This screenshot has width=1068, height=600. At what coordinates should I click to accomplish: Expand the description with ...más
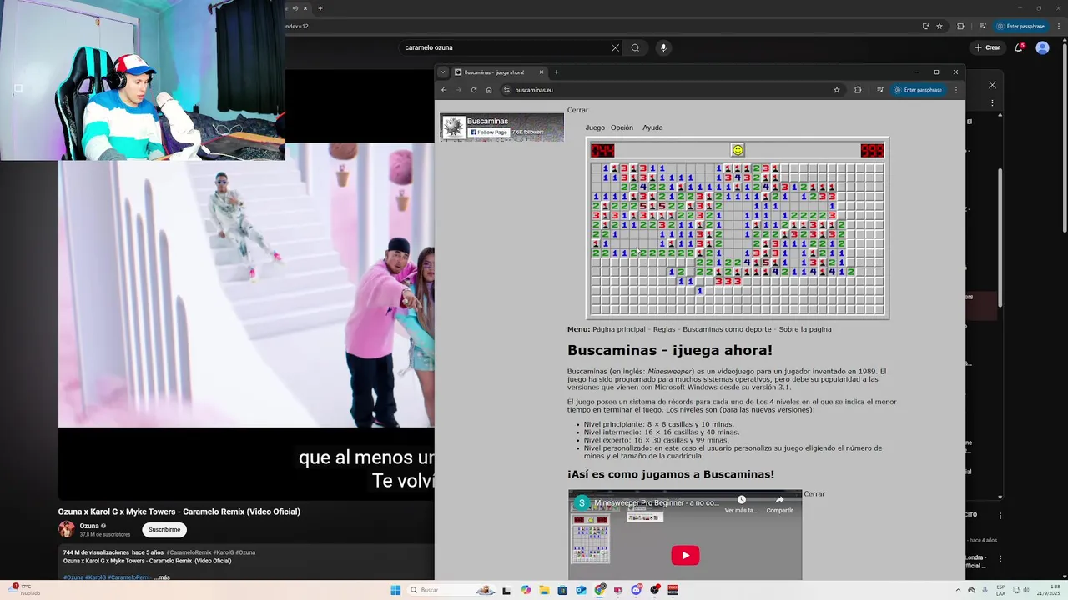162,577
